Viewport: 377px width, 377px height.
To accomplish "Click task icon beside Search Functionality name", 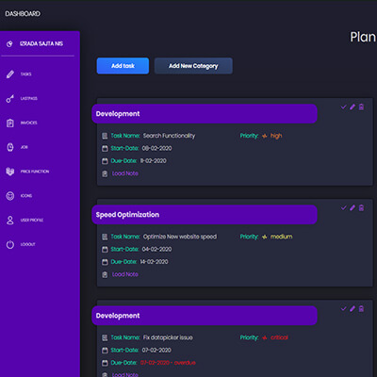I will coord(105,136).
